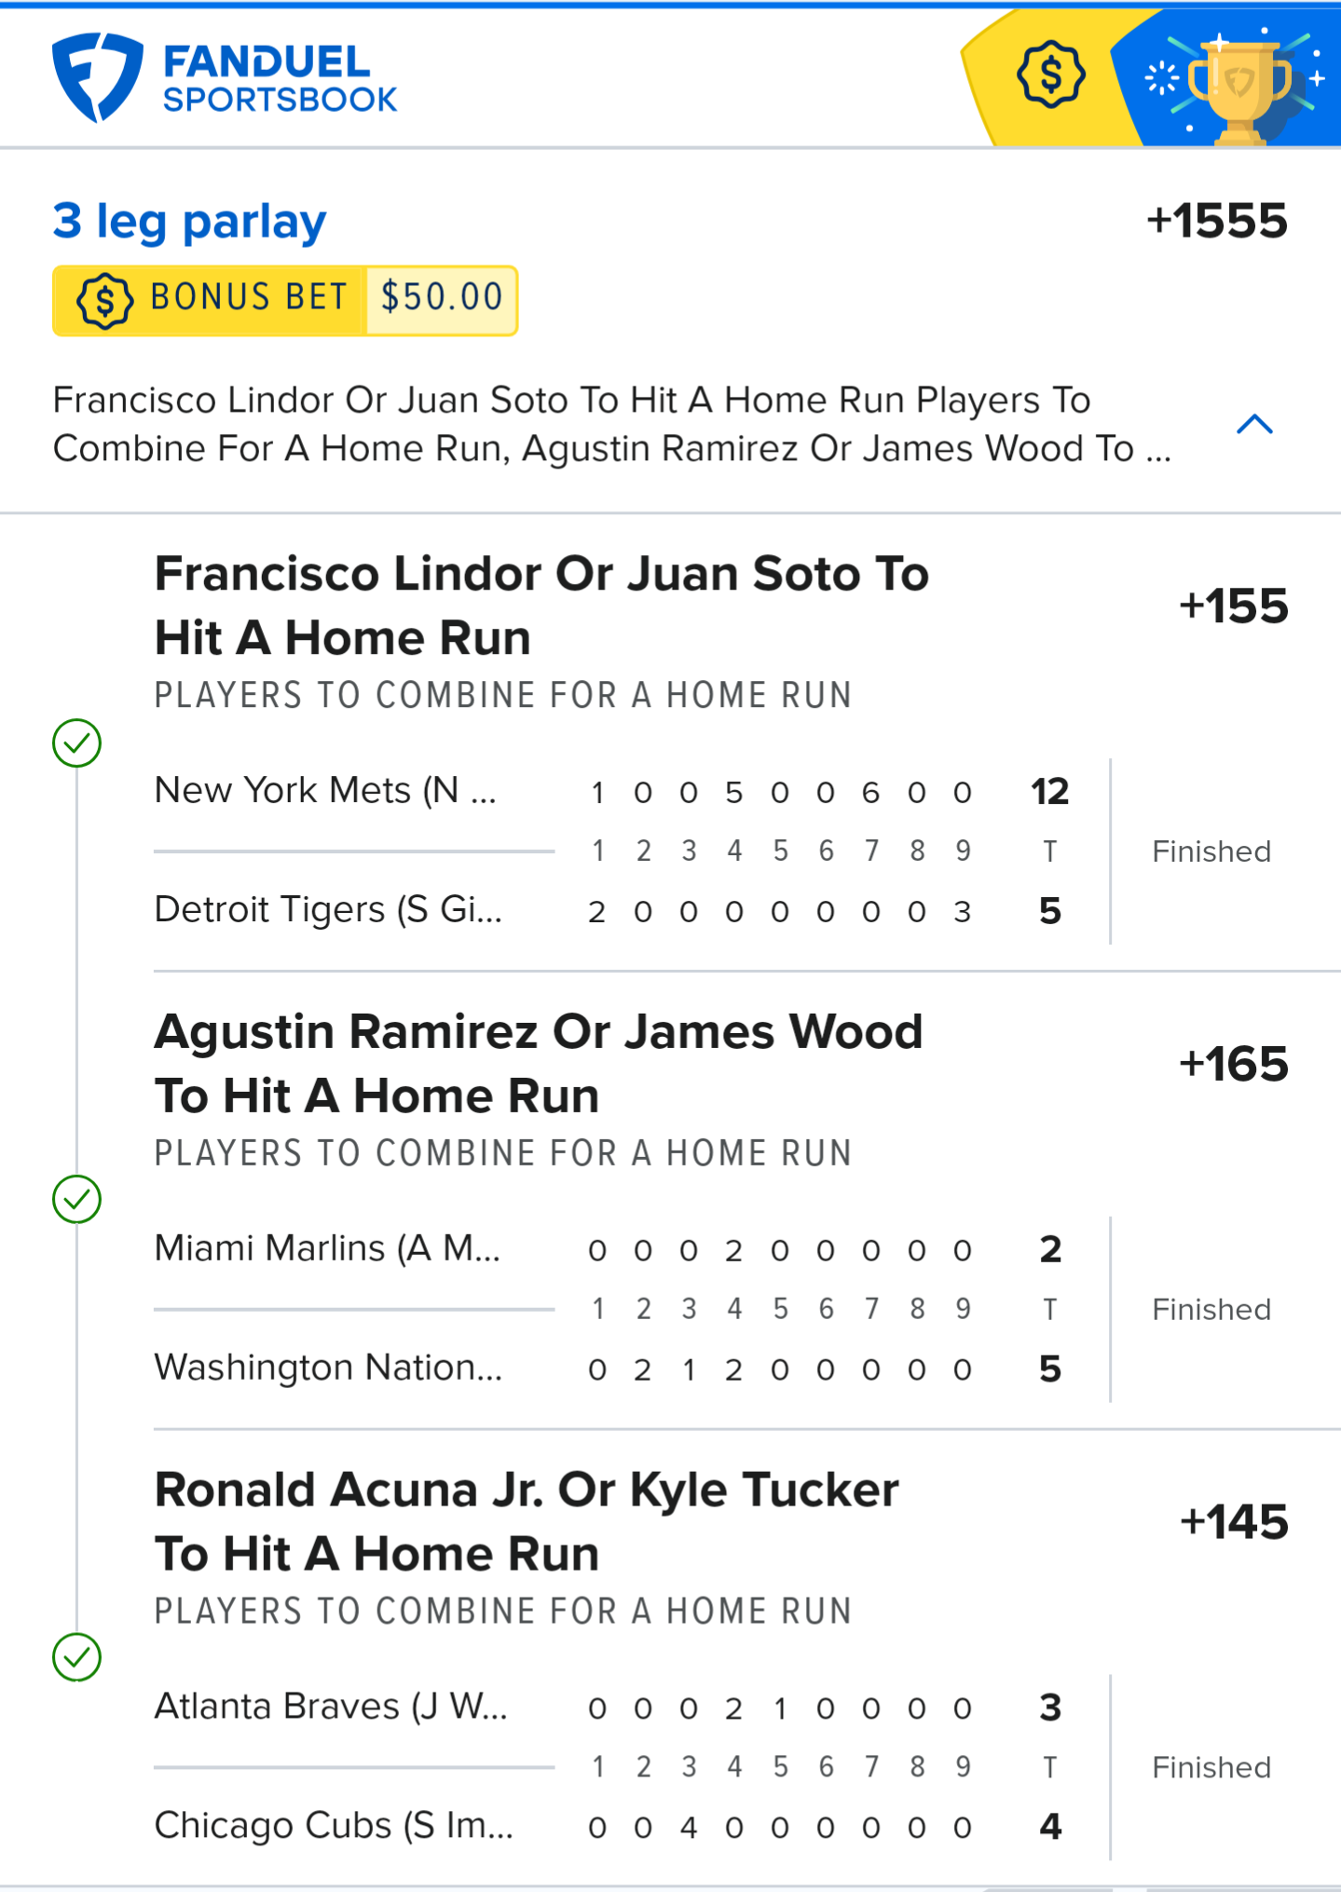Screen dimensions: 1341x1892
Task: Open the gold trophy rewards icon
Action: pyautogui.click(x=1238, y=86)
